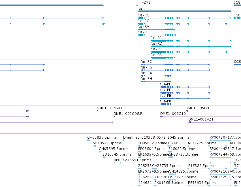Select the GH23735.3prime EST
This screenshot has height=187, width=241.
(170, 157)
